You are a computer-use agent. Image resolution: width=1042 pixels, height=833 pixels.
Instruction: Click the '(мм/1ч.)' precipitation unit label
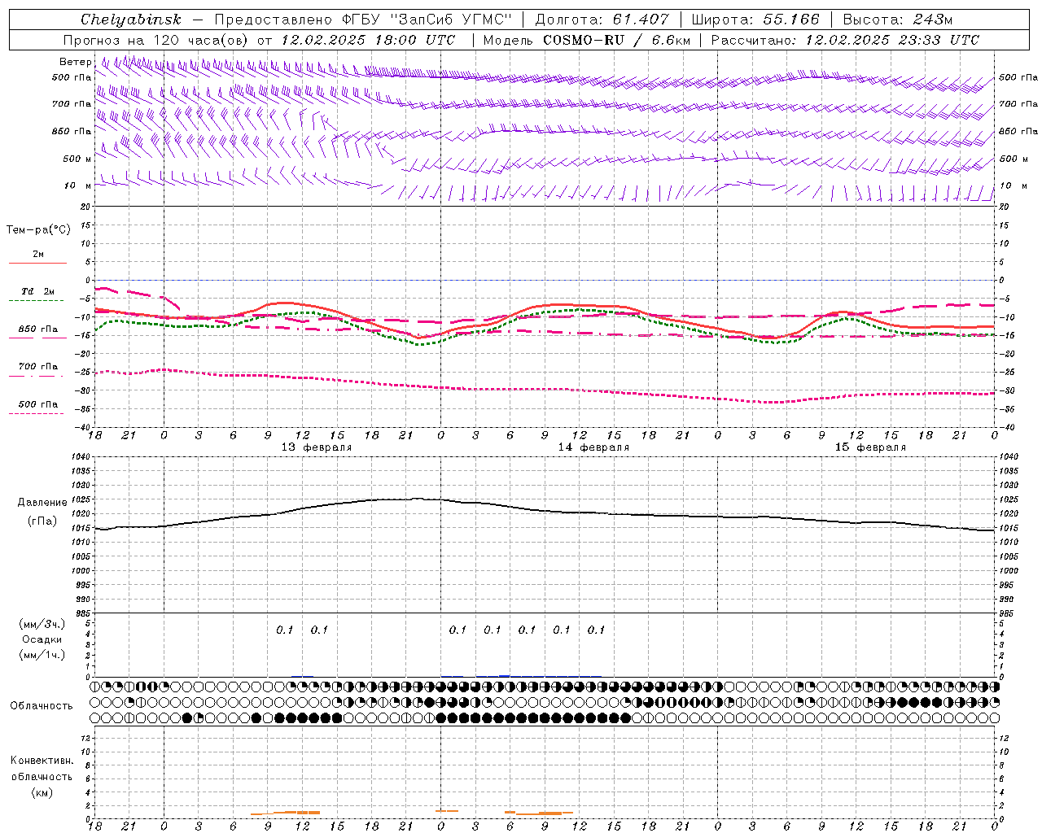click(x=42, y=655)
